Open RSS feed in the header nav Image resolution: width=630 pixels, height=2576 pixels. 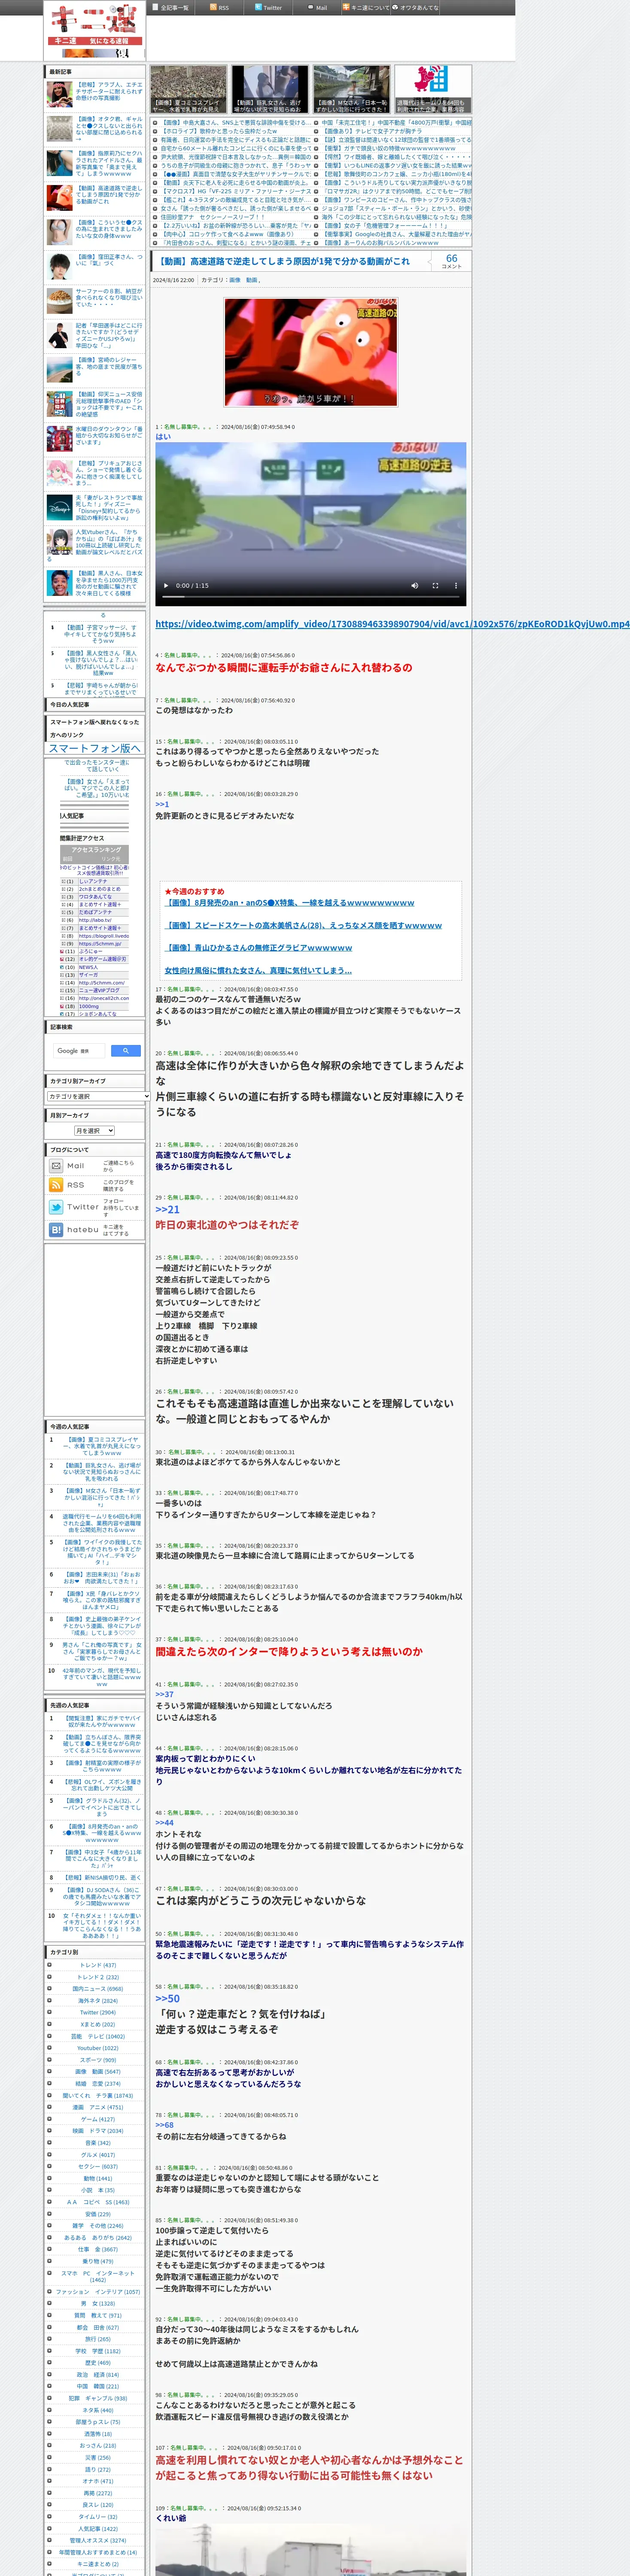[219, 7]
